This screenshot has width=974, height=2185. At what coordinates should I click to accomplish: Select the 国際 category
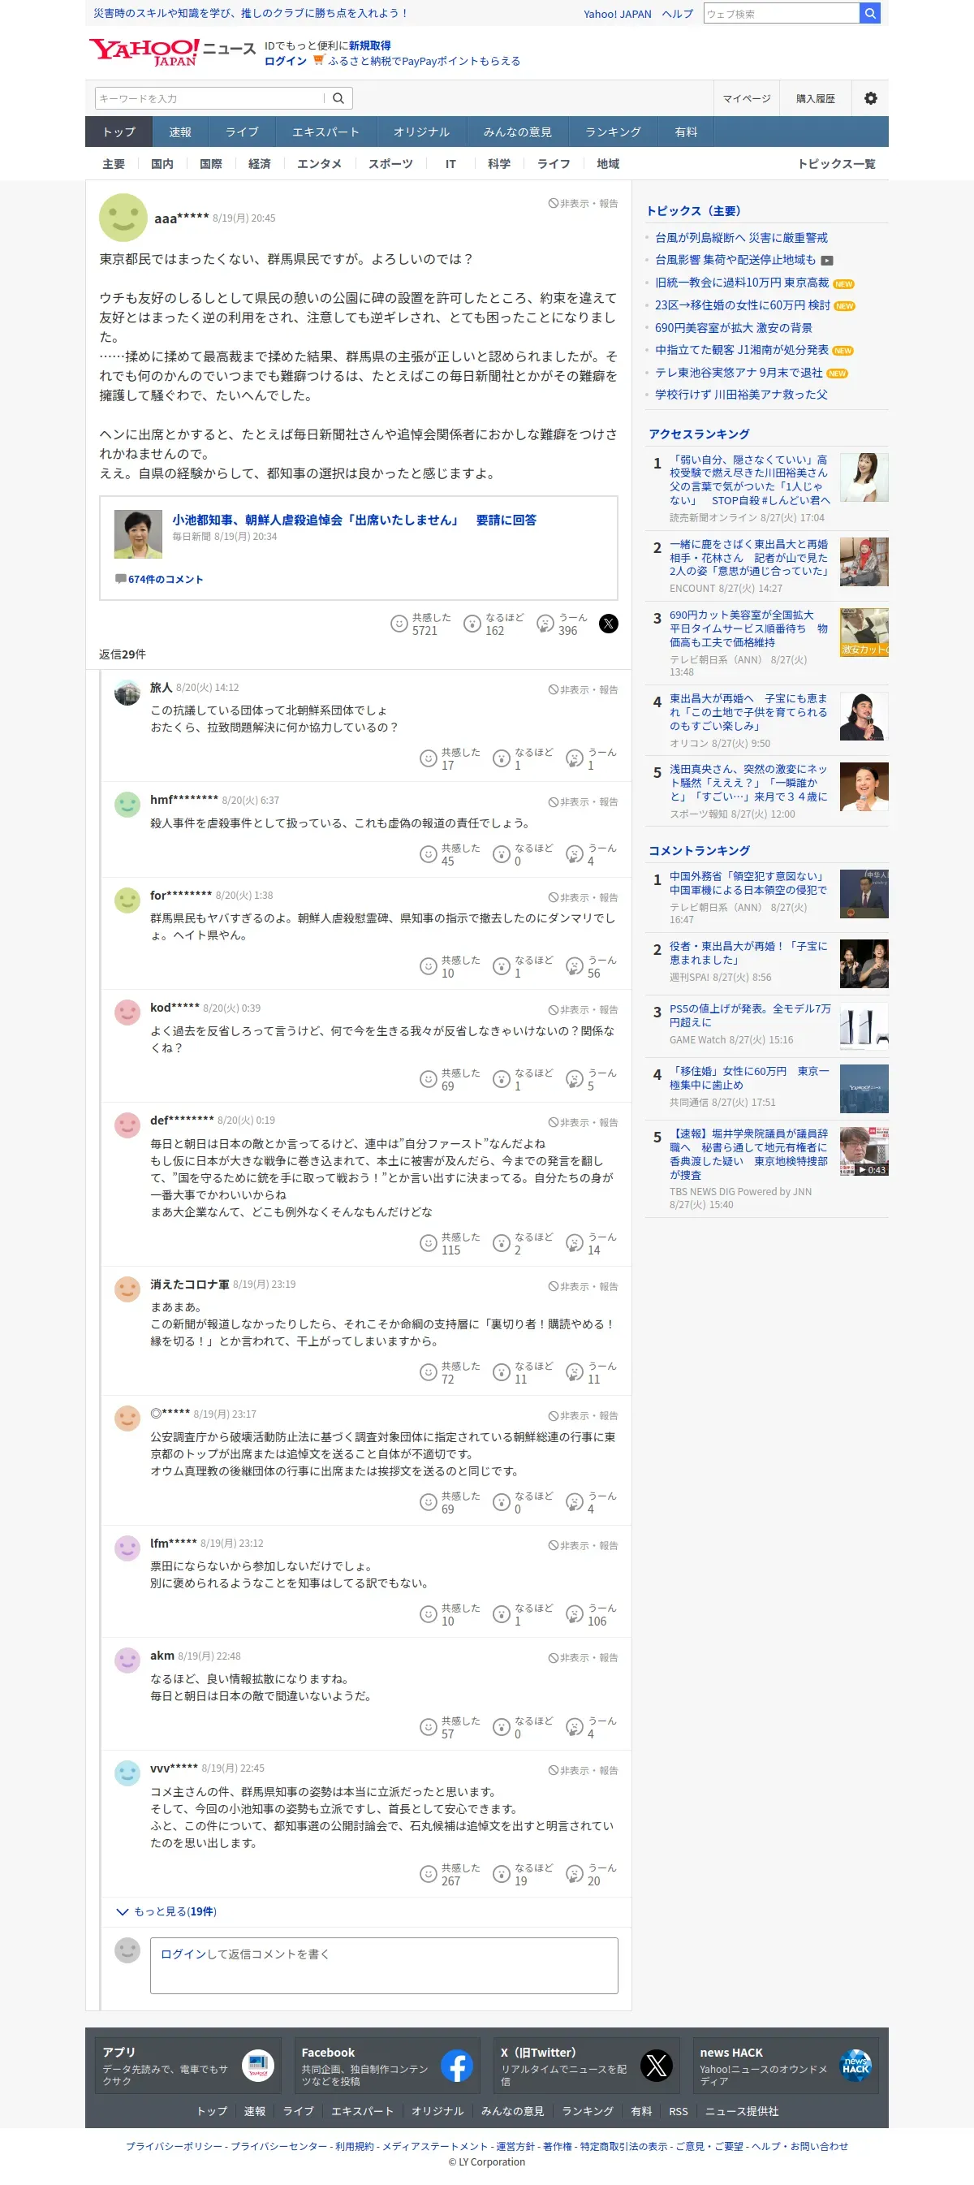[211, 164]
